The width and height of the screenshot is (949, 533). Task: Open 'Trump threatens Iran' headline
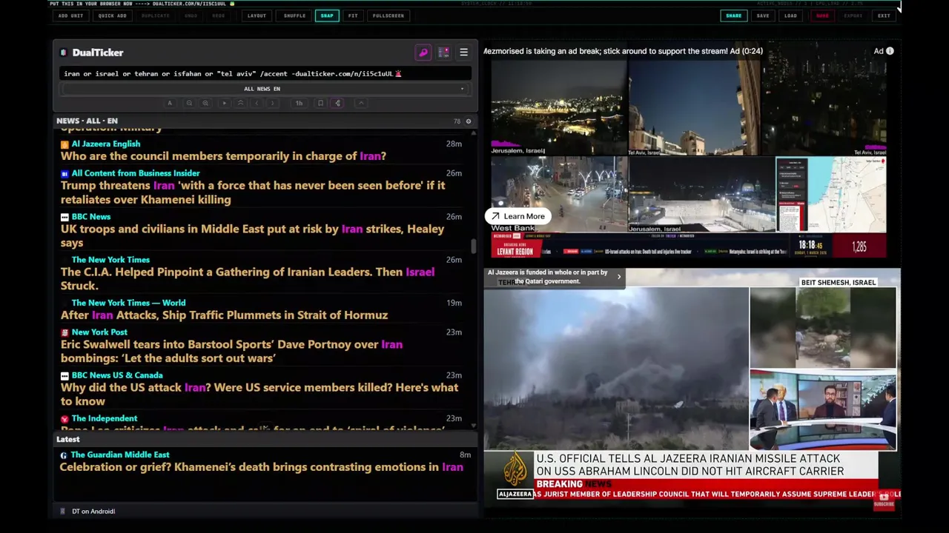tap(253, 192)
